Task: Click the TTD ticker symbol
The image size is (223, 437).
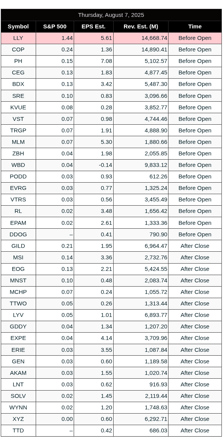Action: coord(18,430)
